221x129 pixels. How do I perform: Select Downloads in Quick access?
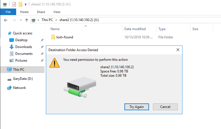point(24,47)
